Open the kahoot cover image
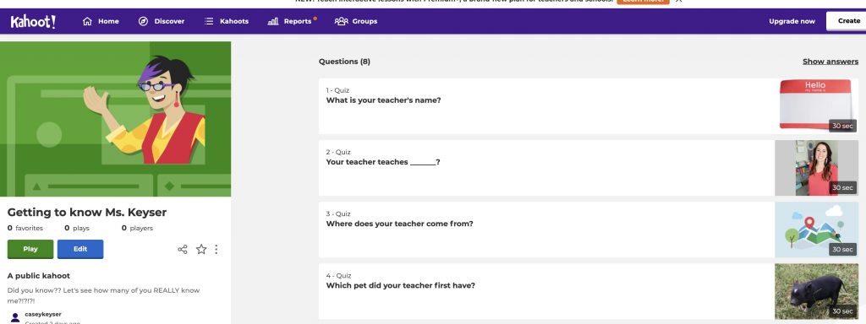 115,119
